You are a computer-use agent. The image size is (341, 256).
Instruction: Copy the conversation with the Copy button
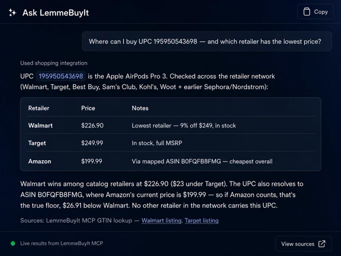(315, 12)
